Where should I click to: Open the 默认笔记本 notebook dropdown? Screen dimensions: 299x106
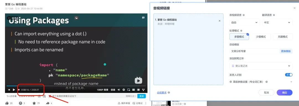pos(261,66)
